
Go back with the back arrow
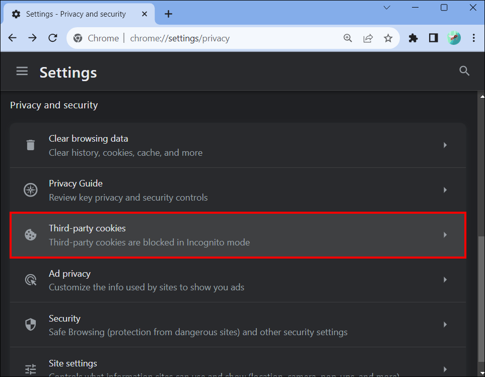(13, 38)
